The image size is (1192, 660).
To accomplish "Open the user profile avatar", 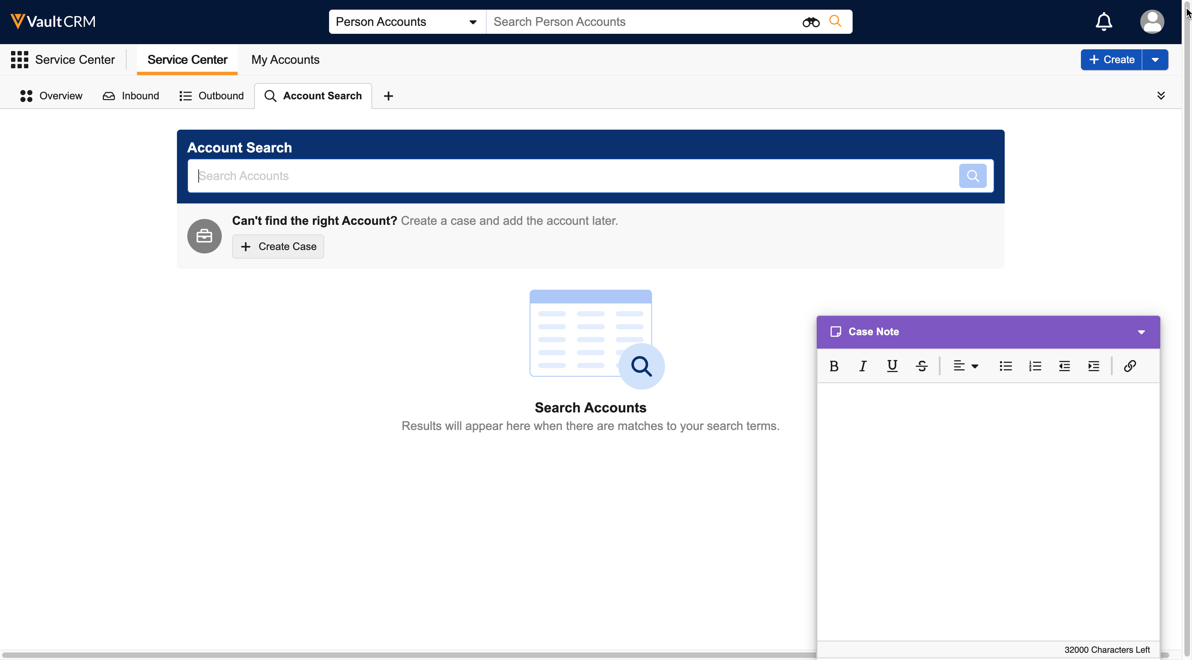I will coord(1151,22).
